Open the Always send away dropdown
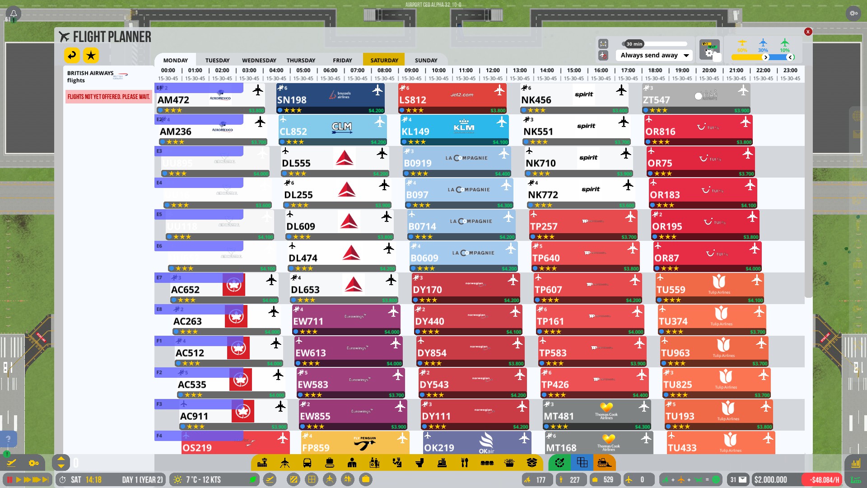867x488 pixels. tap(654, 55)
